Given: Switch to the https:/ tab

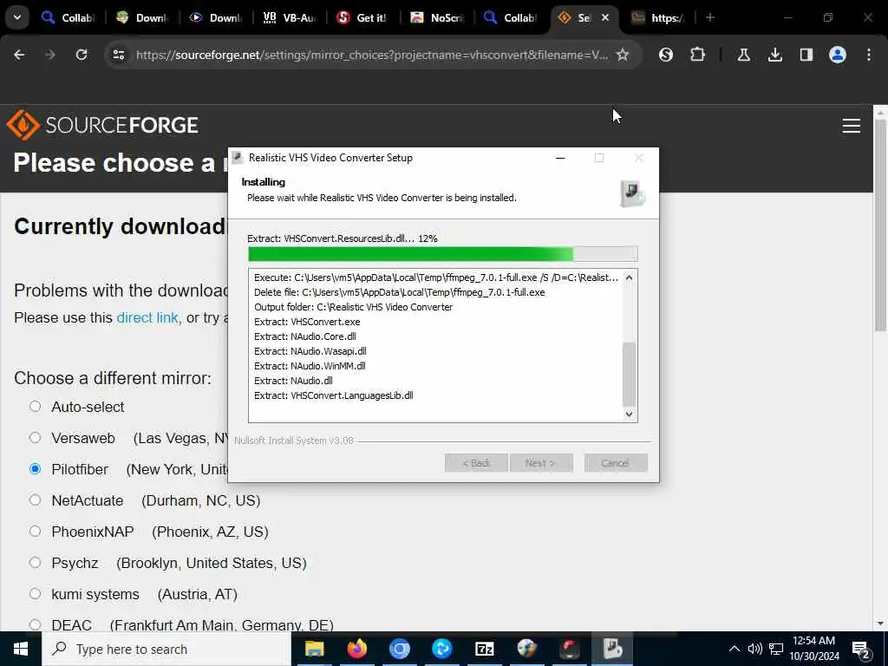Looking at the screenshot, I should tap(658, 17).
